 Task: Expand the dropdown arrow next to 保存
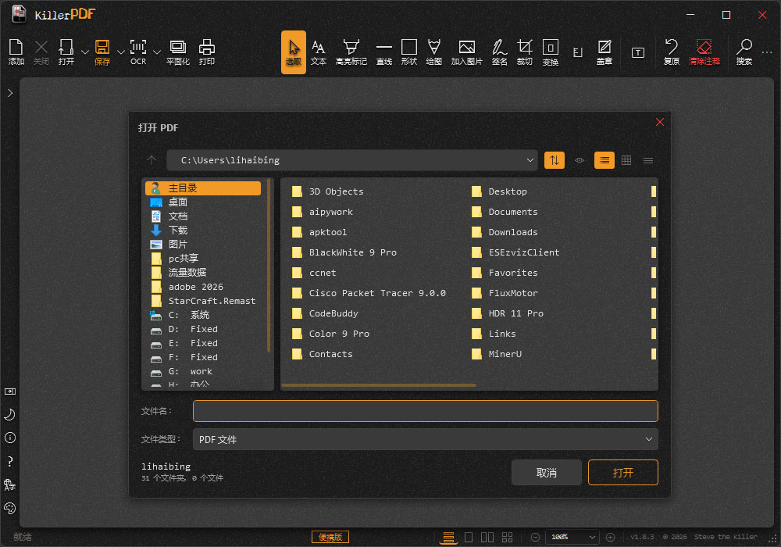coord(120,52)
